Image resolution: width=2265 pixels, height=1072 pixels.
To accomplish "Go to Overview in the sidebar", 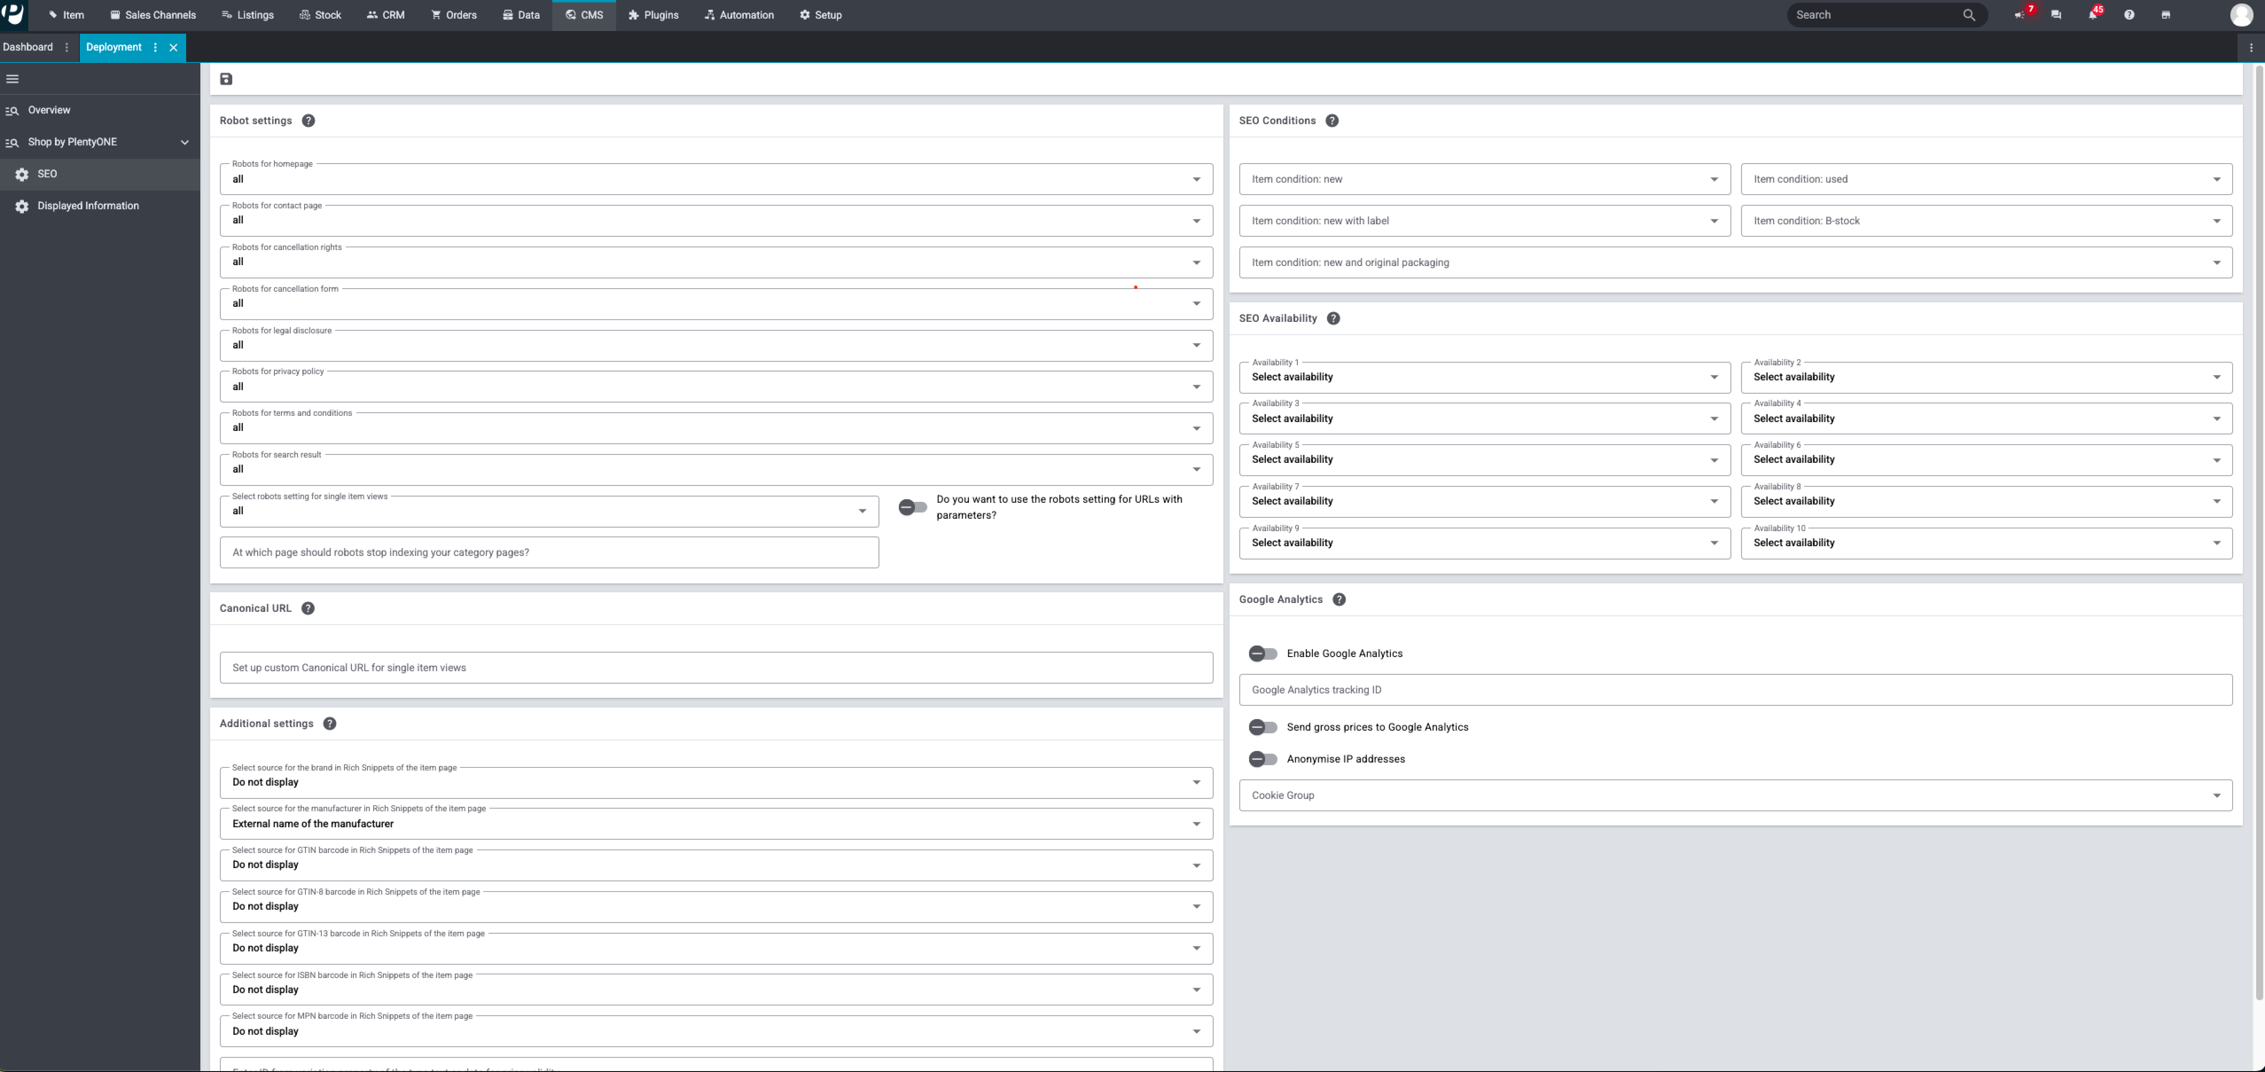I will [49, 110].
